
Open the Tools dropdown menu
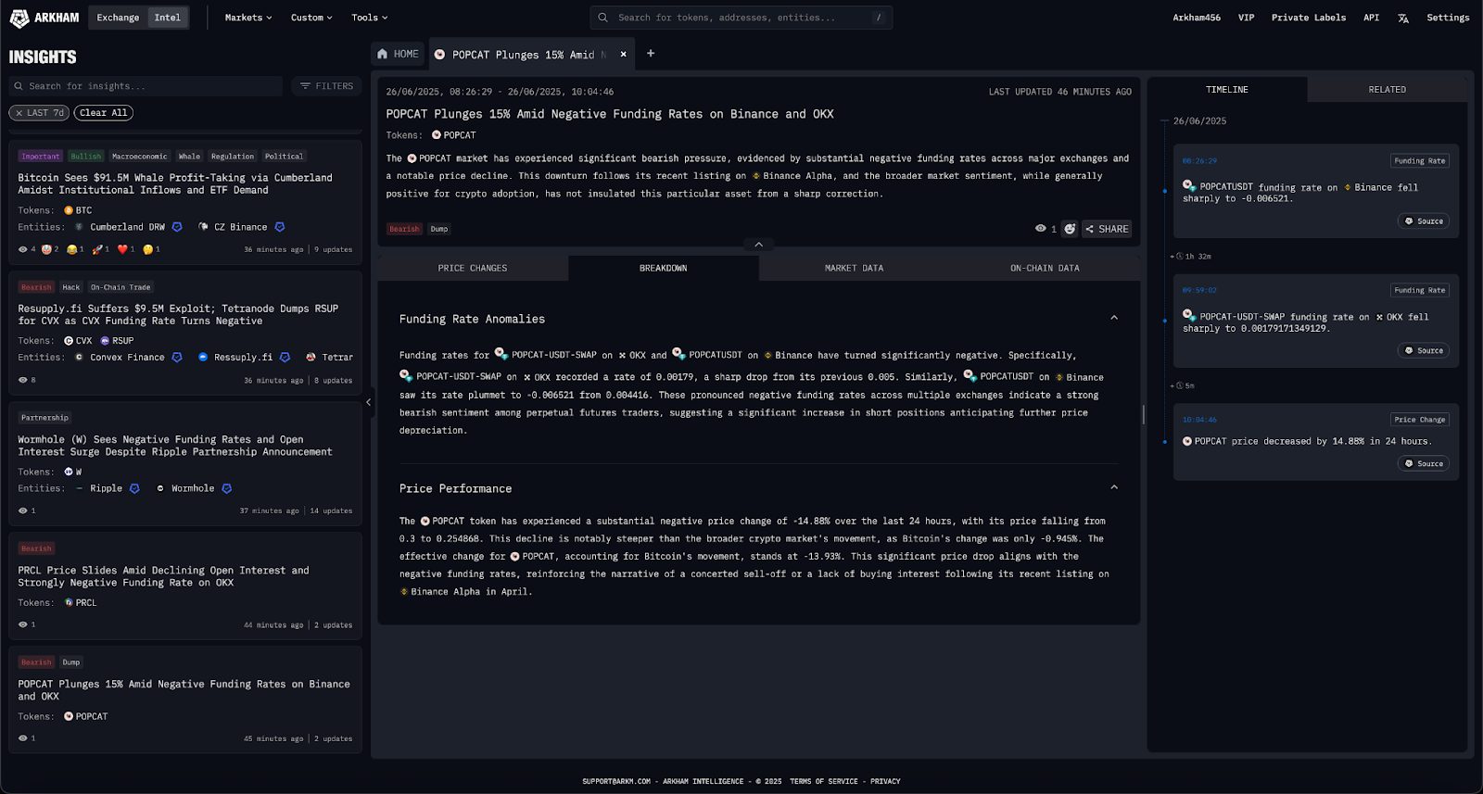(x=370, y=18)
